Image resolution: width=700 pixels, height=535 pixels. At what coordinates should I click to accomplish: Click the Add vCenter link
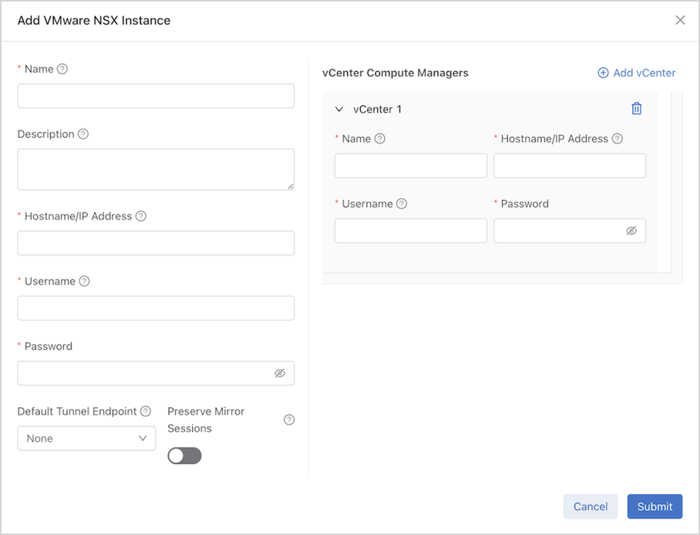(x=637, y=72)
